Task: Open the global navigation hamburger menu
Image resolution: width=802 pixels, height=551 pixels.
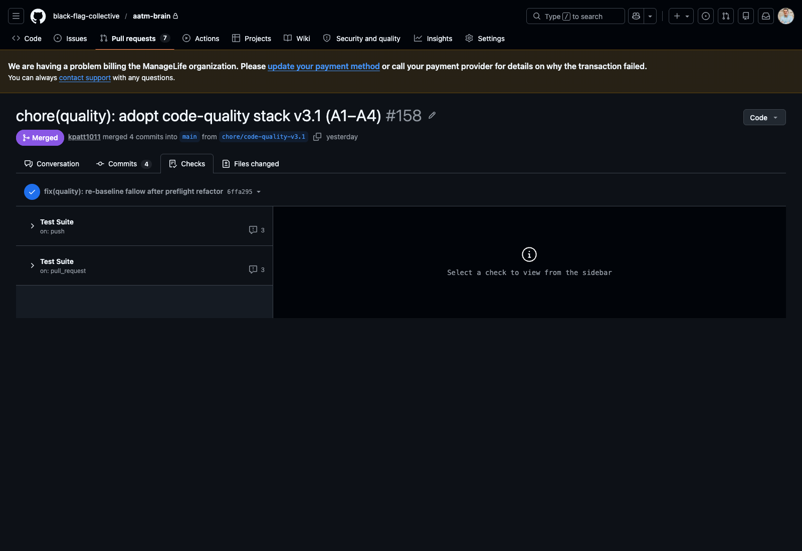Action: click(16, 16)
